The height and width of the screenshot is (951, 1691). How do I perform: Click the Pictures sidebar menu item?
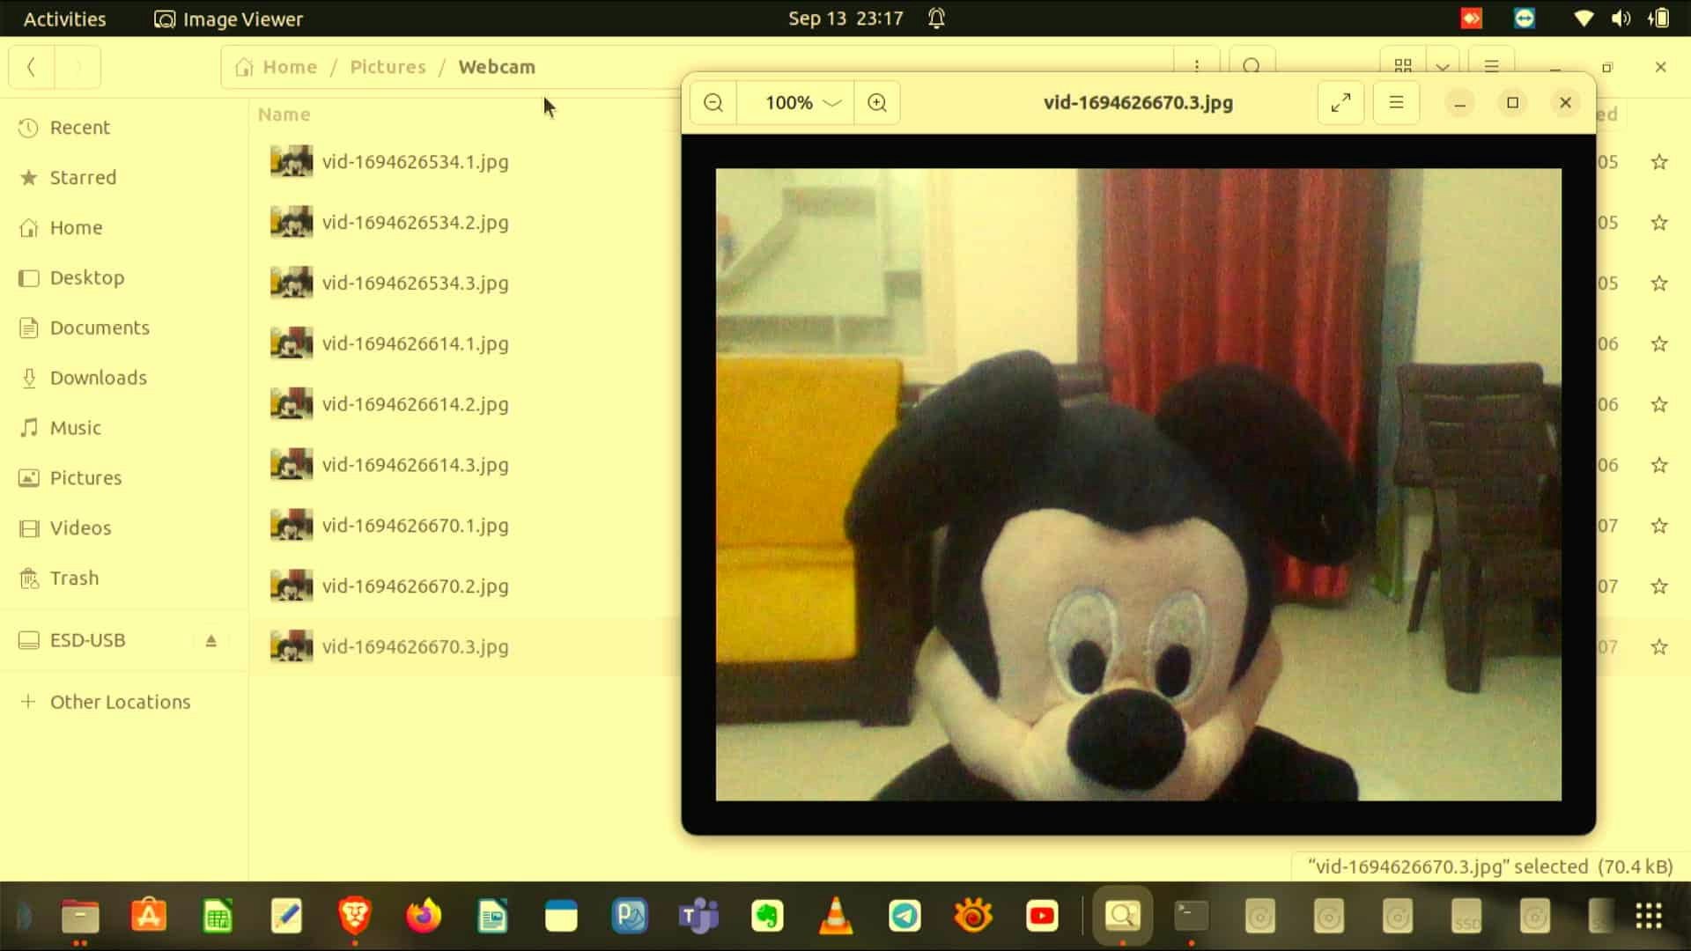pyautogui.click(x=86, y=477)
